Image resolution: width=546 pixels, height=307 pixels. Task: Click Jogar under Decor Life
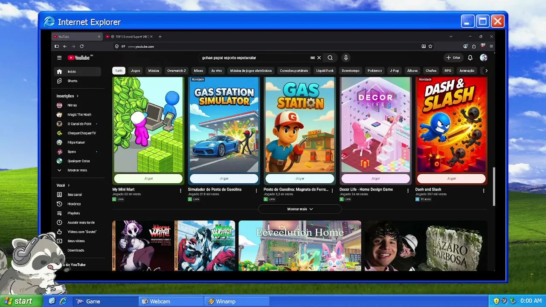(375, 179)
